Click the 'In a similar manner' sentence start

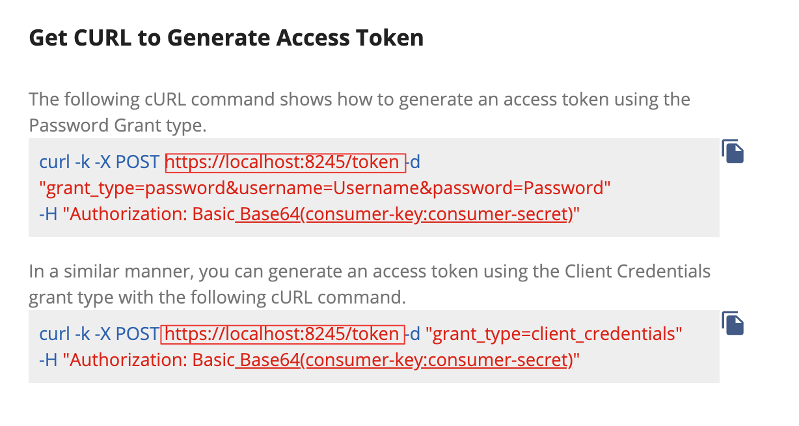pyautogui.click(x=111, y=271)
